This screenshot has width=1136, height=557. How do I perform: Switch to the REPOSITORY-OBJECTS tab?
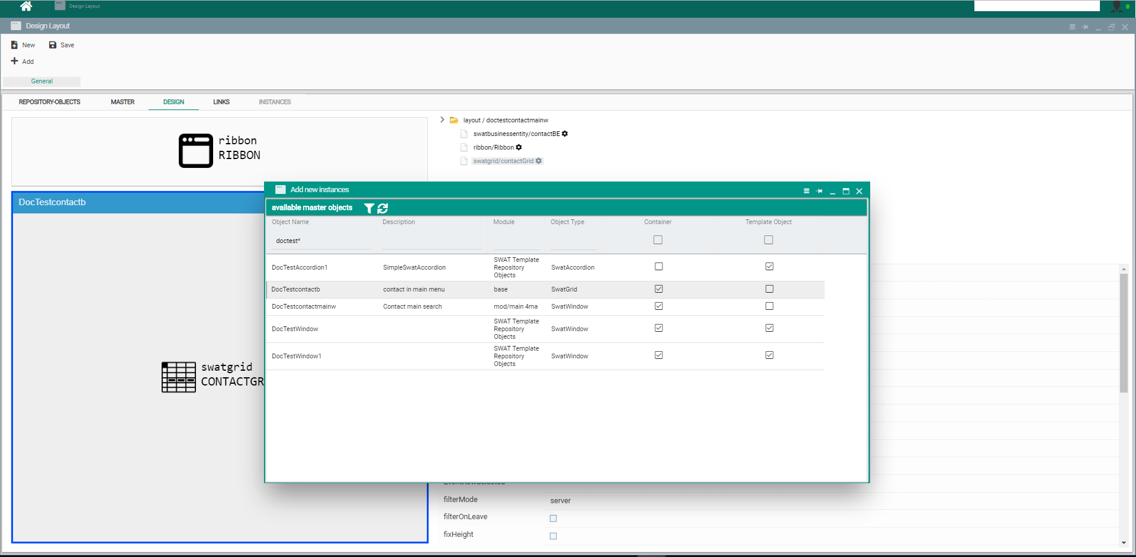(50, 102)
